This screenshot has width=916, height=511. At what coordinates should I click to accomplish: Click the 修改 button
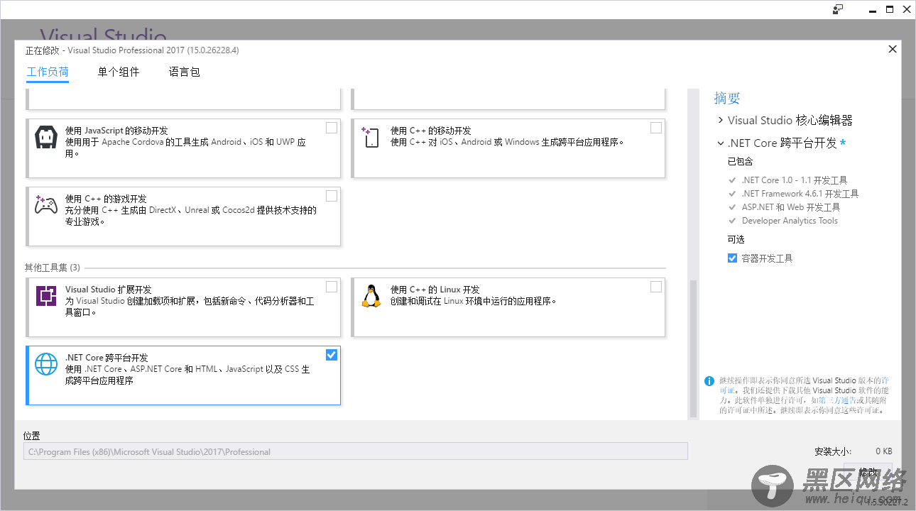(x=868, y=472)
